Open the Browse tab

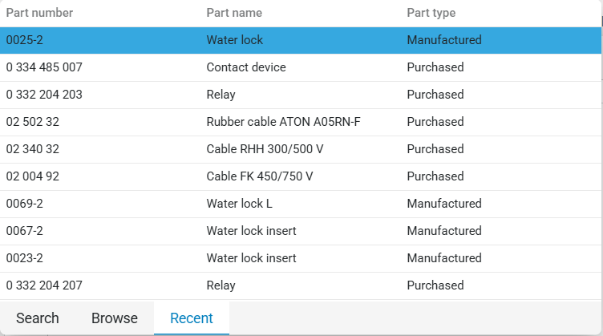[x=115, y=318]
